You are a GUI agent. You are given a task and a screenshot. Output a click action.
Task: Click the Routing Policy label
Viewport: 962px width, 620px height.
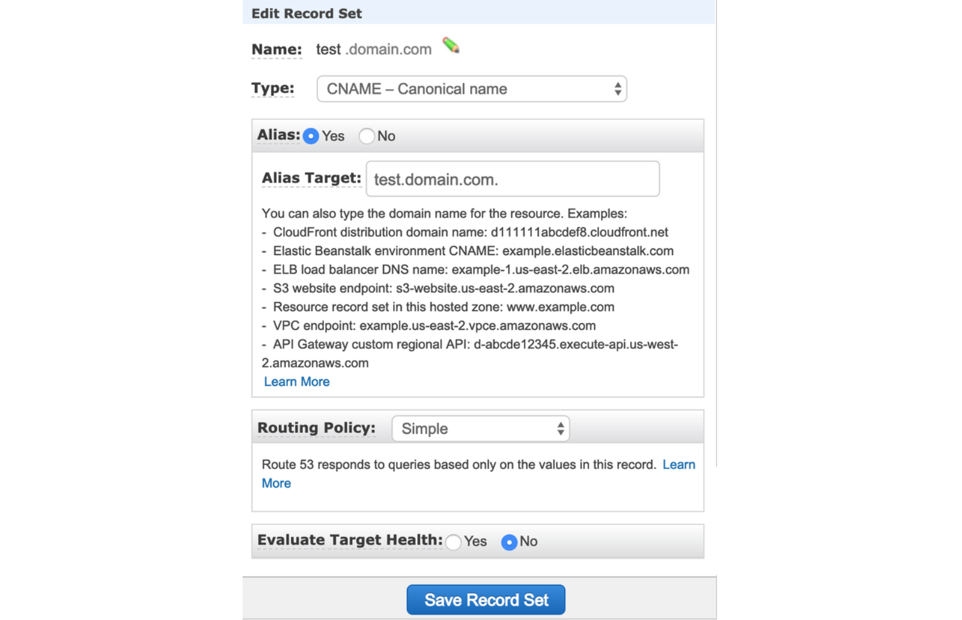(x=316, y=428)
